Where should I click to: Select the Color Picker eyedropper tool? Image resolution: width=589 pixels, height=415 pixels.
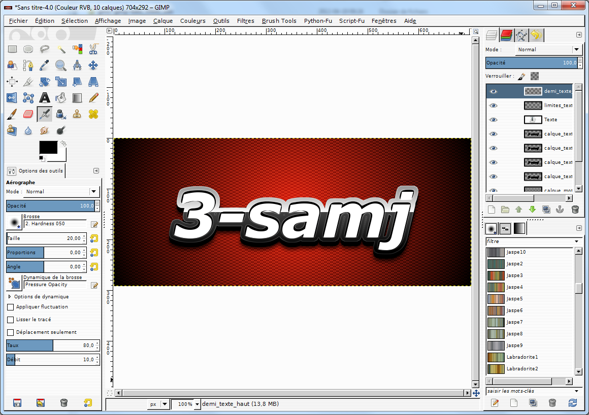[x=44, y=65]
